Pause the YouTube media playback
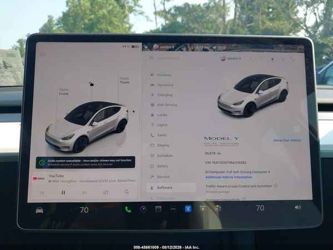 [63, 193]
